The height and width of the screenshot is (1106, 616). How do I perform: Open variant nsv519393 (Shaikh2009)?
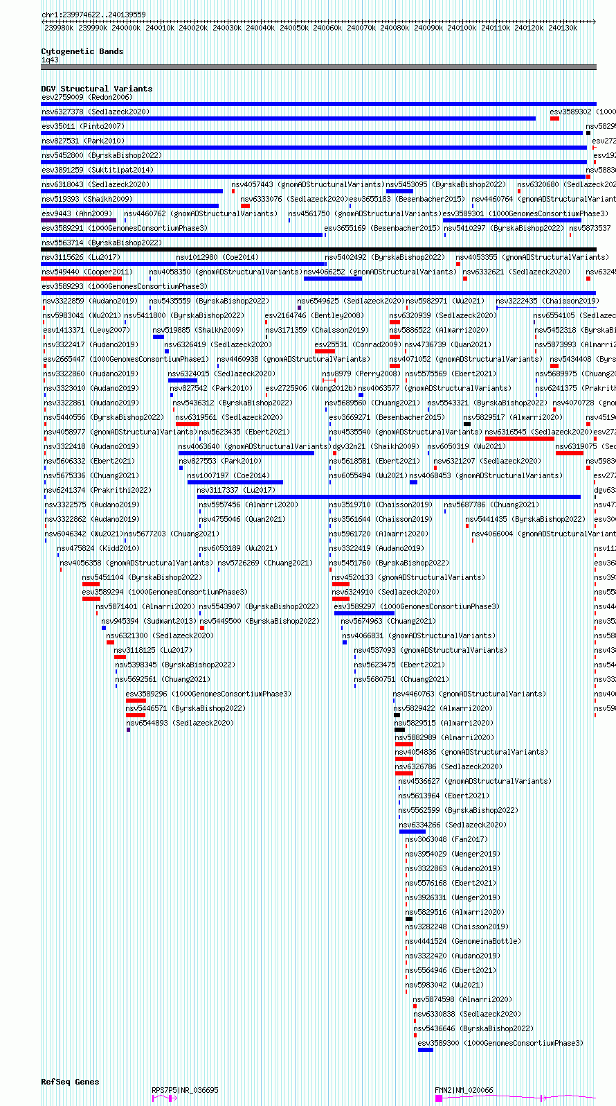(129, 206)
